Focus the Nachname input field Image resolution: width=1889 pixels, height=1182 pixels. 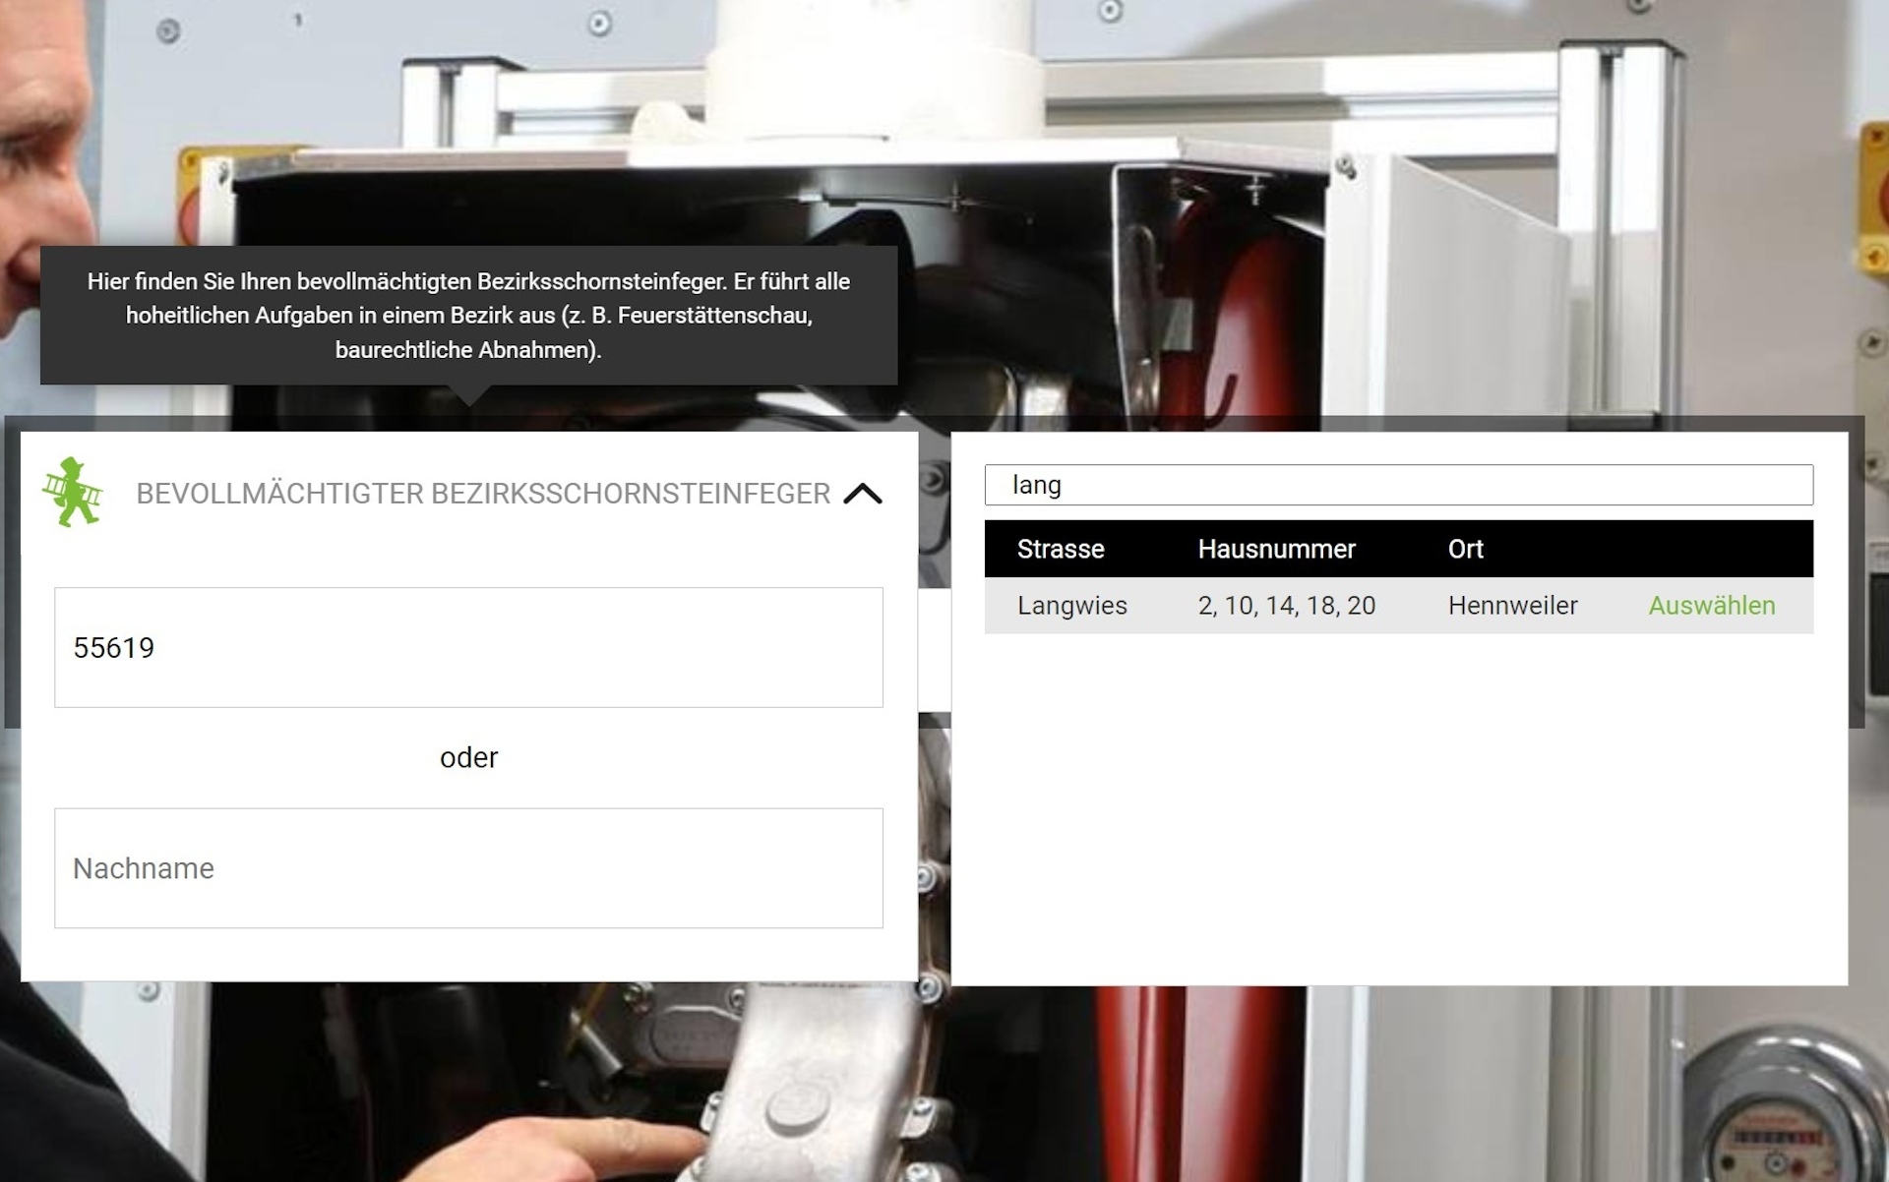coord(468,868)
